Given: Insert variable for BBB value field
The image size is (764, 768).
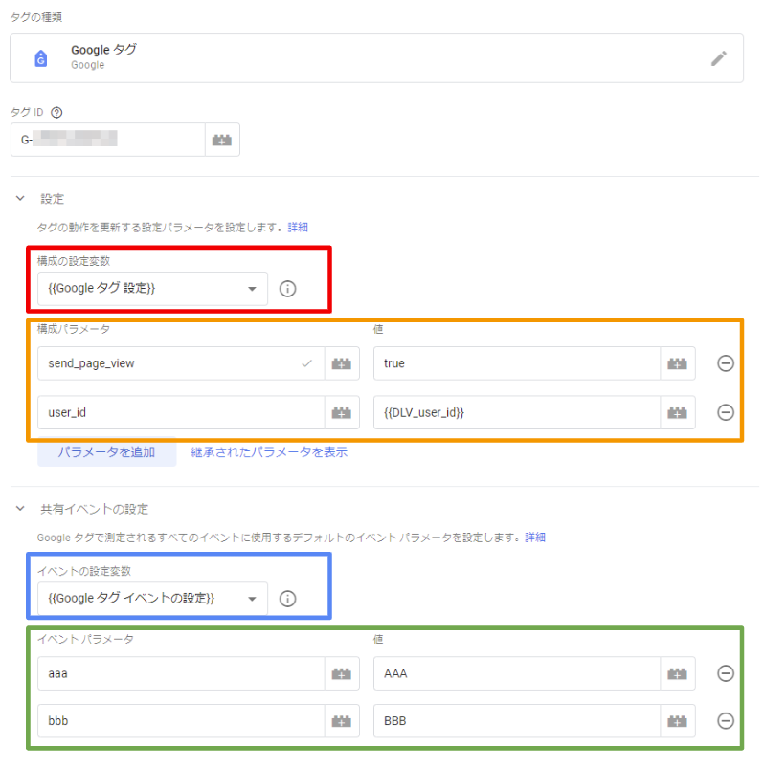Looking at the screenshot, I should tap(677, 721).
